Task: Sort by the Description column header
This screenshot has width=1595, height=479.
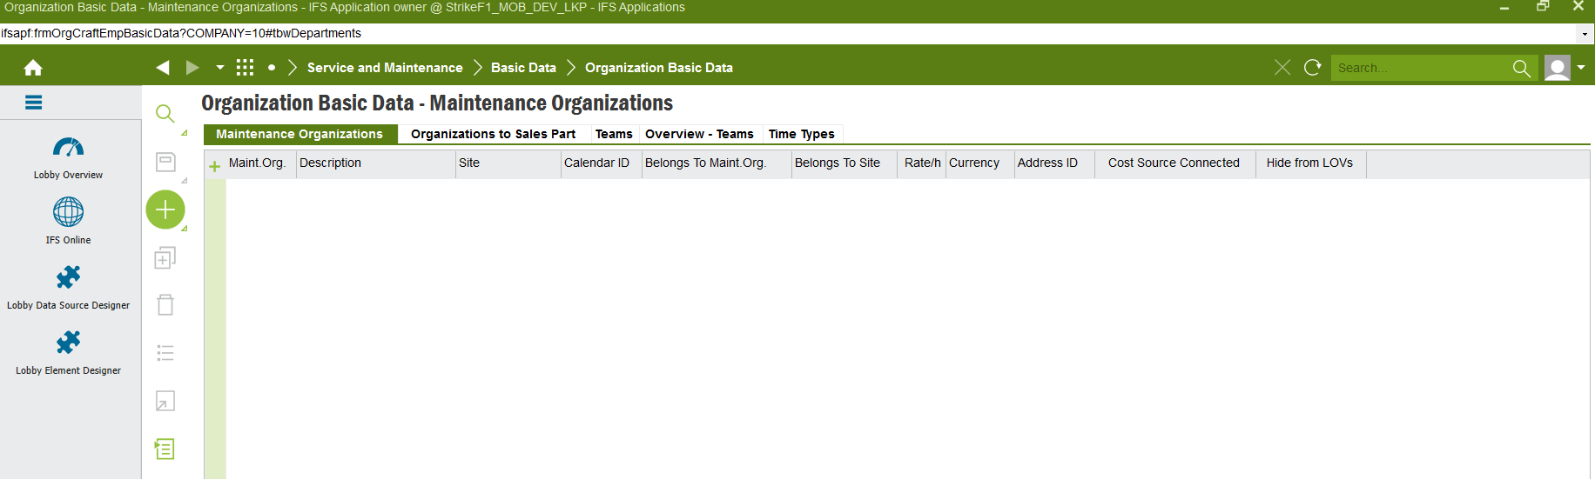Action: pyautogui.click(x=374, y=163)
